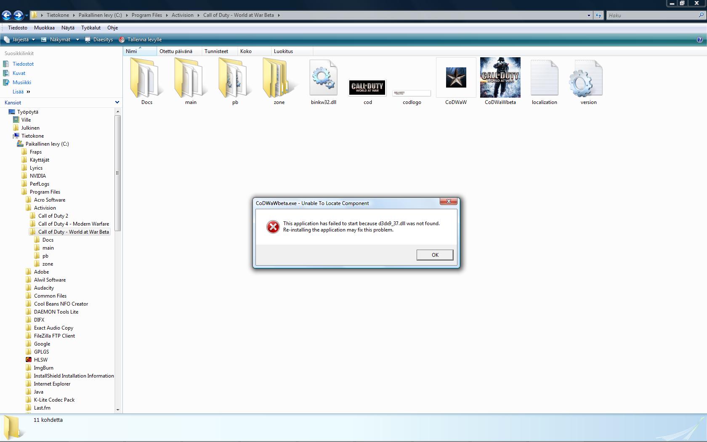Click folder tree scrollbar down arrow
The width and height of the screenshot is (707, 442).
click(x=118, y=409)
